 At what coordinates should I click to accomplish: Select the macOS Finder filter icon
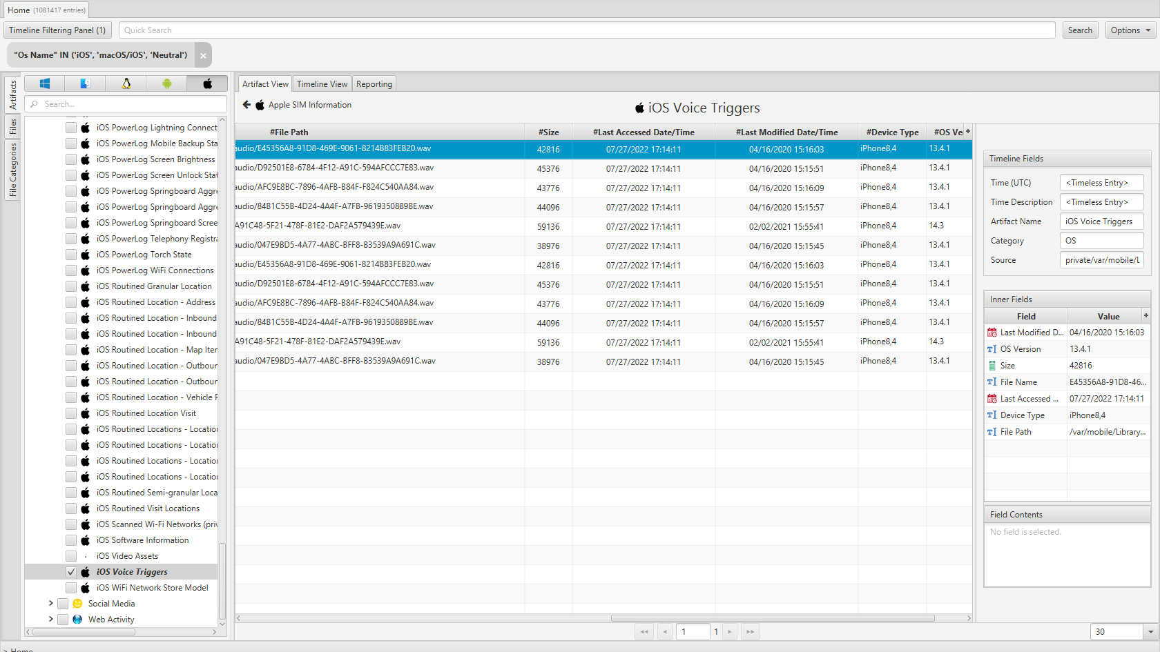[x=85, y=83]
